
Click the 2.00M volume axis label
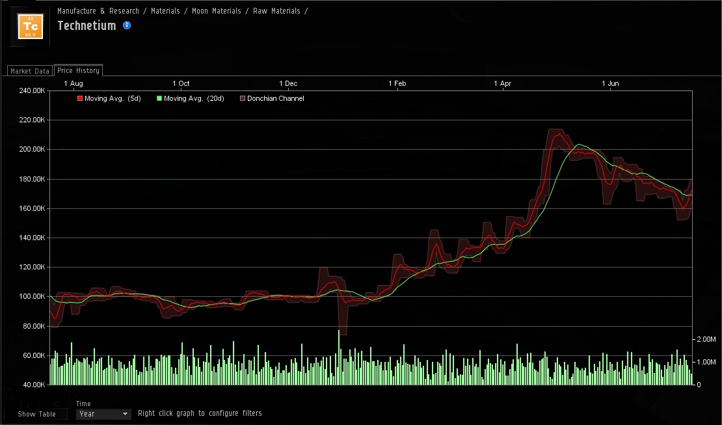pos(706,339)
